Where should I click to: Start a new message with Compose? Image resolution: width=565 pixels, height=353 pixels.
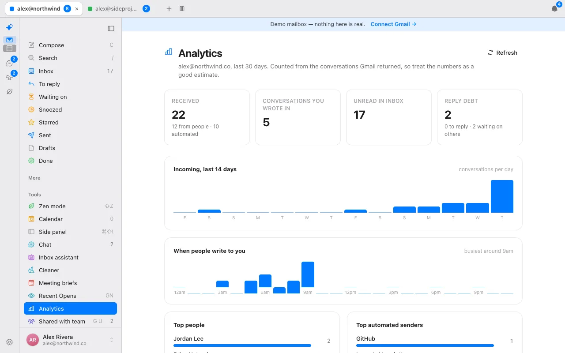(71, 45)
